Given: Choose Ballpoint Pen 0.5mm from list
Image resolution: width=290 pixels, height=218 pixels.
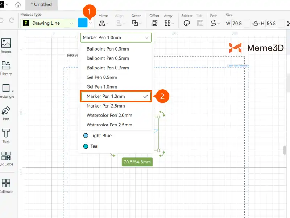Looking at the screenshot, I should point(108,58).
